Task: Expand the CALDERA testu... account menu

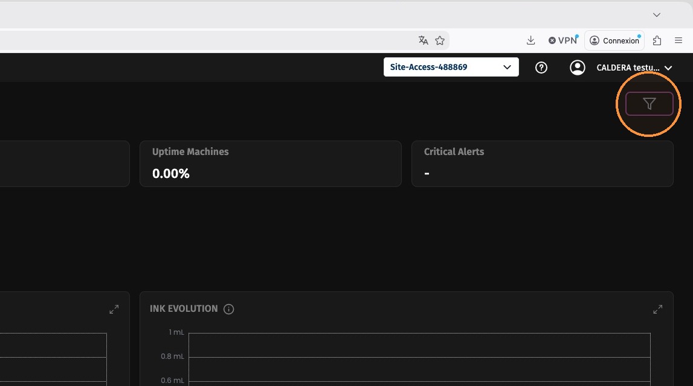Action: (634, 68)
